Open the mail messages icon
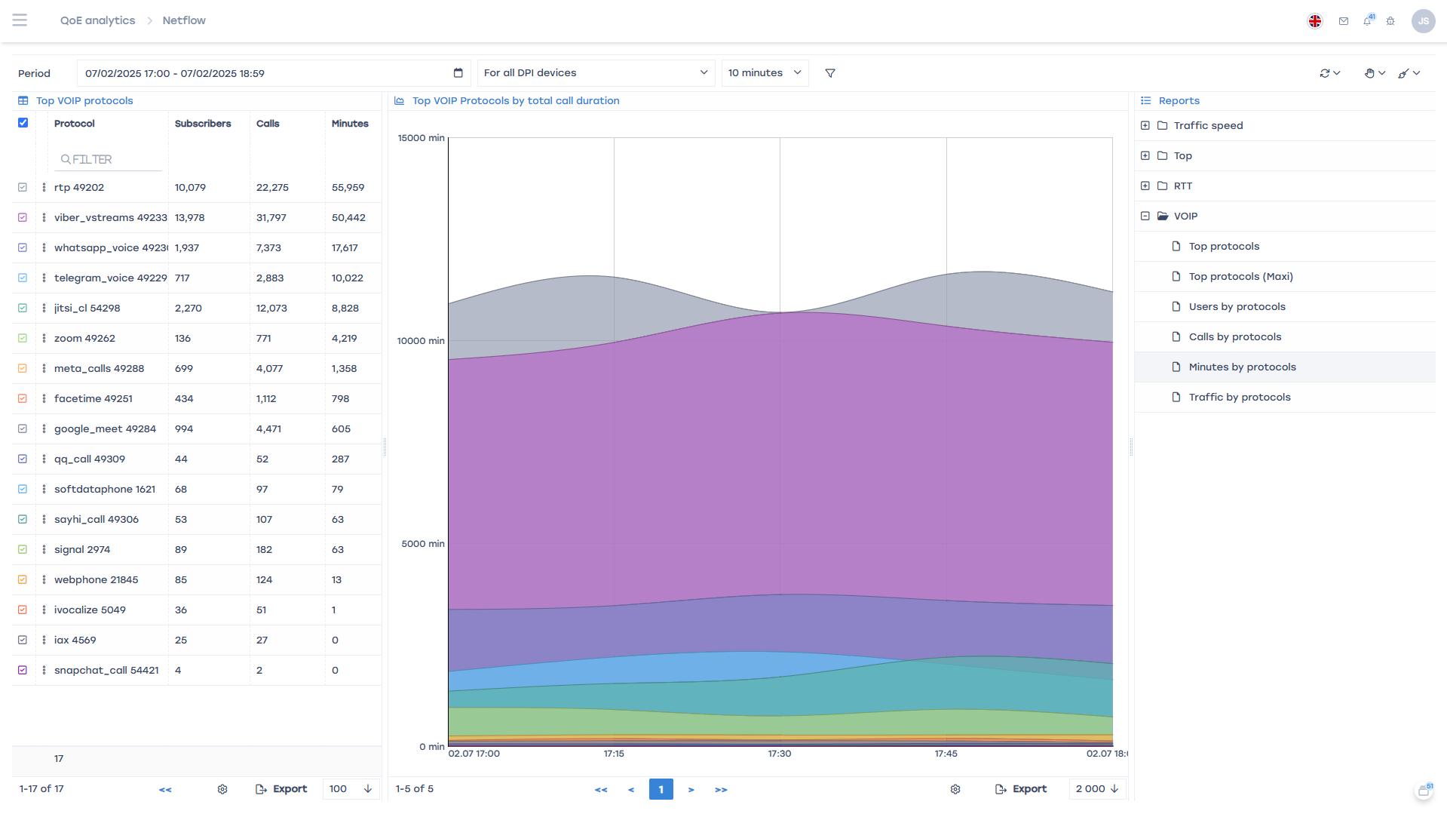 click(x=1344, y=21)
